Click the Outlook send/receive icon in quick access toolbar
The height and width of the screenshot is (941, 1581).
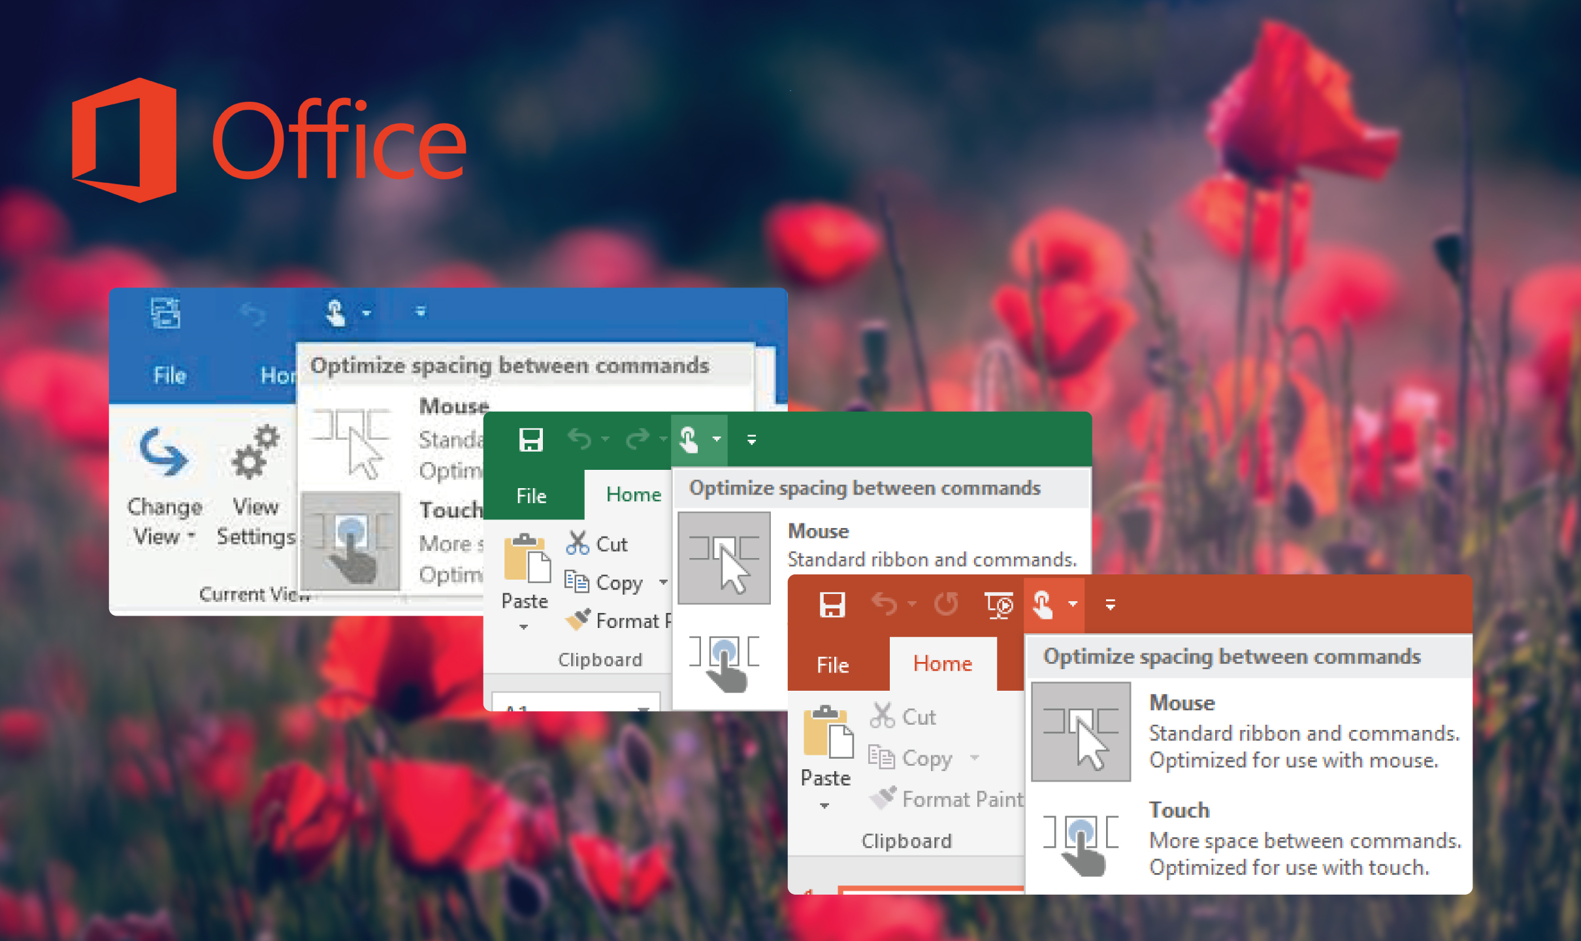[x=165, y=312]
